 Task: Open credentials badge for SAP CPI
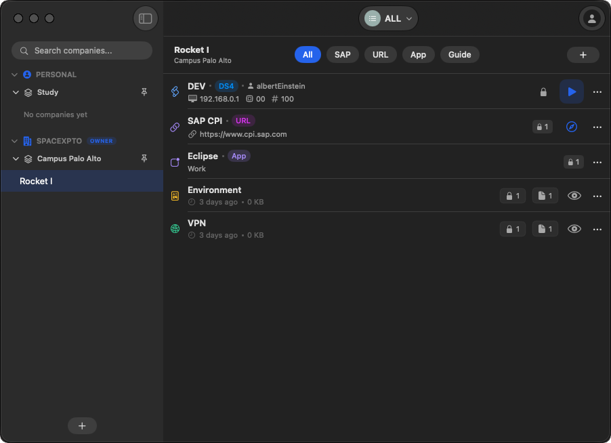pos(543,127)
